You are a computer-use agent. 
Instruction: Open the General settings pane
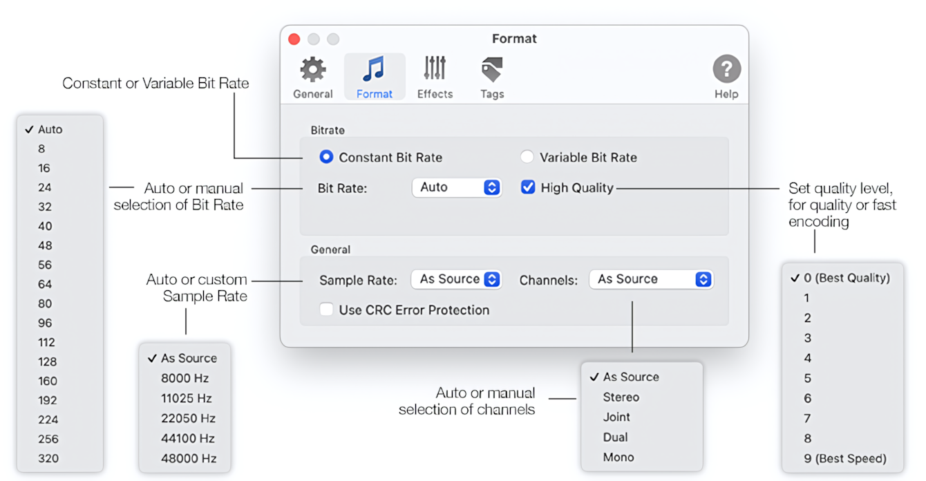(312, 76)
